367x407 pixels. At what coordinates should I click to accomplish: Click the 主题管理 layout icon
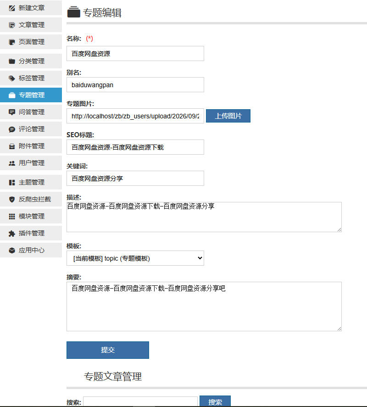coord(12,183)
